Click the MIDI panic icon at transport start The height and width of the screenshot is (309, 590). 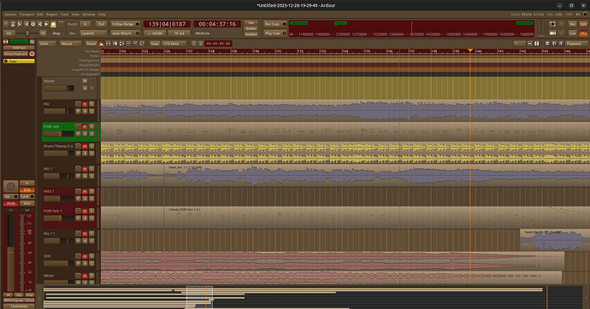(x=6, y=24)
